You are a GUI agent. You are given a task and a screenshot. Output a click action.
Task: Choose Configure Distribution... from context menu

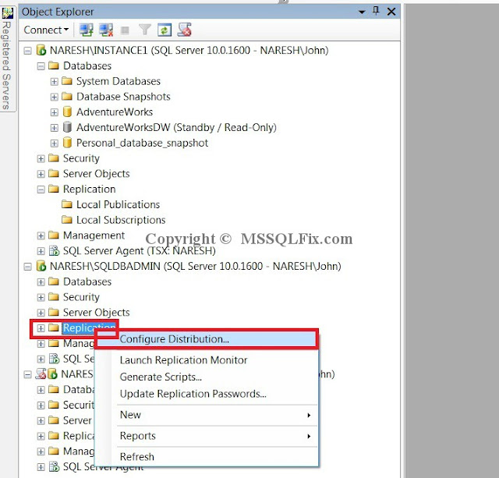point(207,339)
